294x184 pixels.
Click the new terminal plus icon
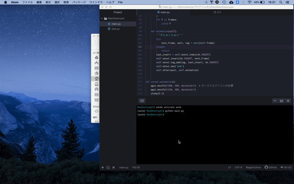103,167
